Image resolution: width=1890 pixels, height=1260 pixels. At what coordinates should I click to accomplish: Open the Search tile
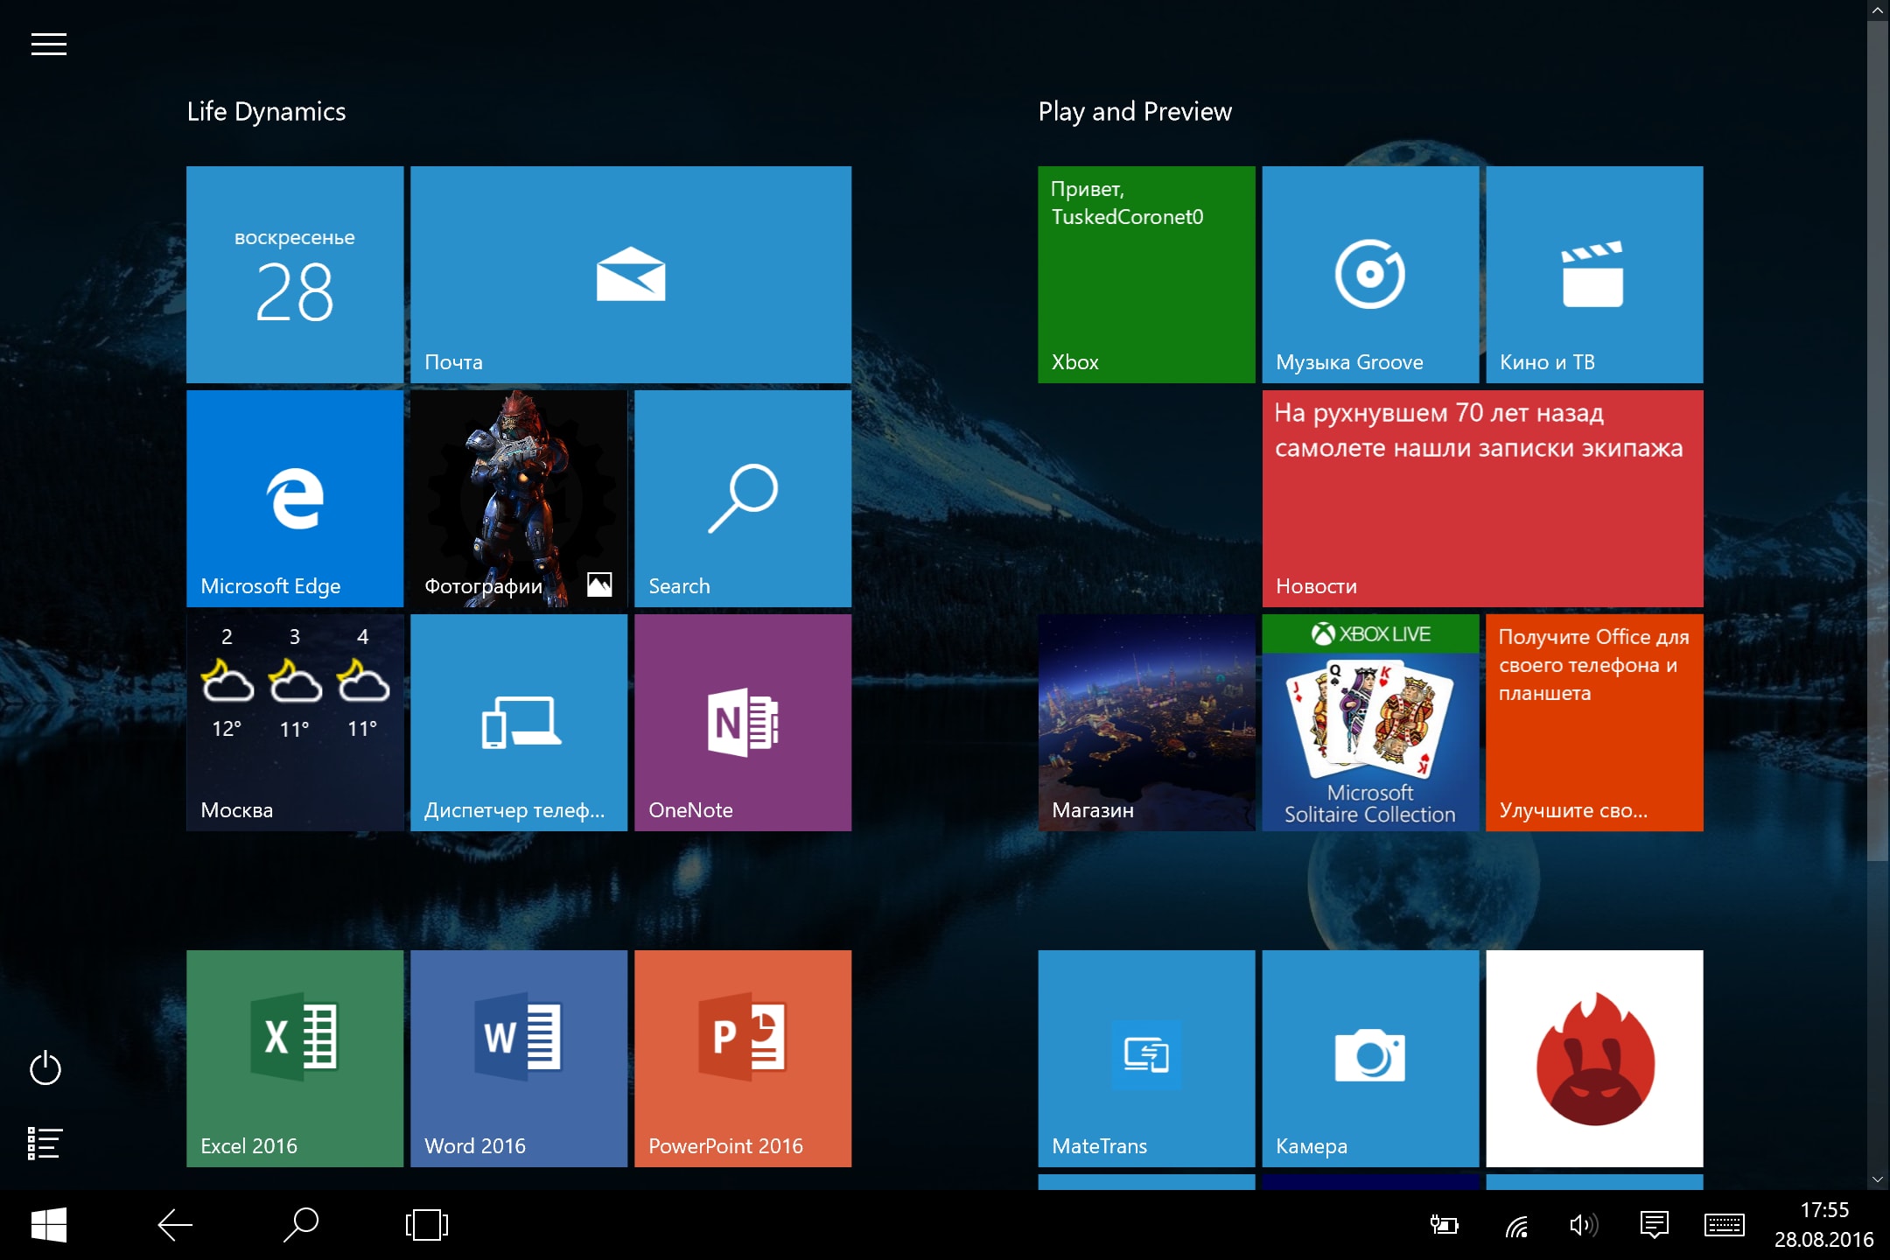point(743,499)
